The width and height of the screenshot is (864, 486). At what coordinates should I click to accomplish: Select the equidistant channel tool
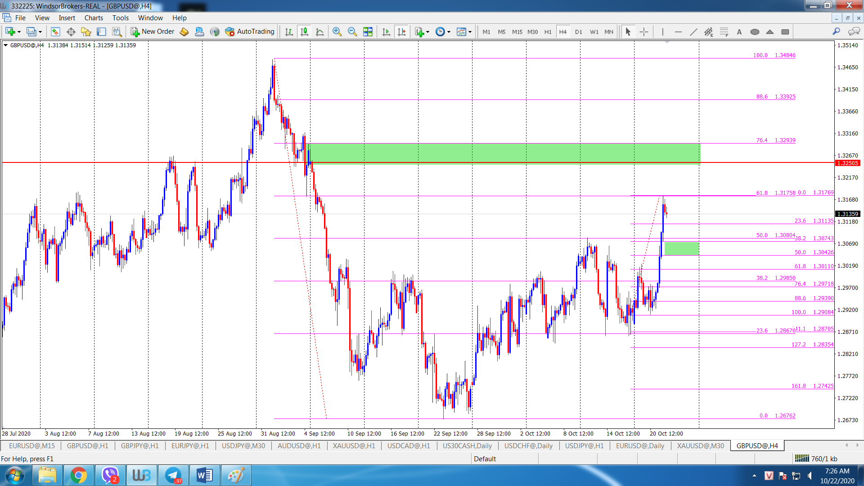point(709,31)
